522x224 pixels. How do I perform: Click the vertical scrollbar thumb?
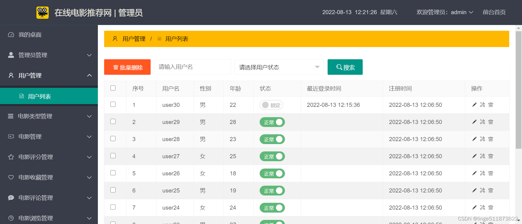[518, 90]
